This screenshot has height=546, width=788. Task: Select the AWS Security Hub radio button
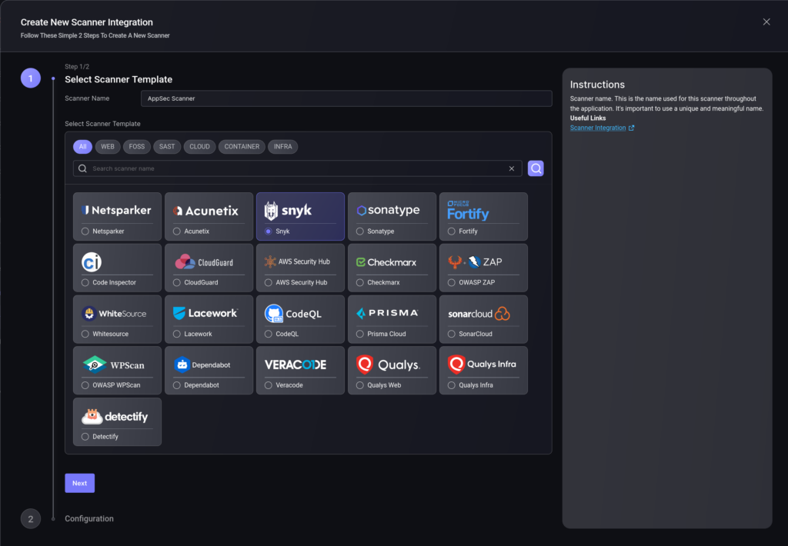click(x=269, y=282)
